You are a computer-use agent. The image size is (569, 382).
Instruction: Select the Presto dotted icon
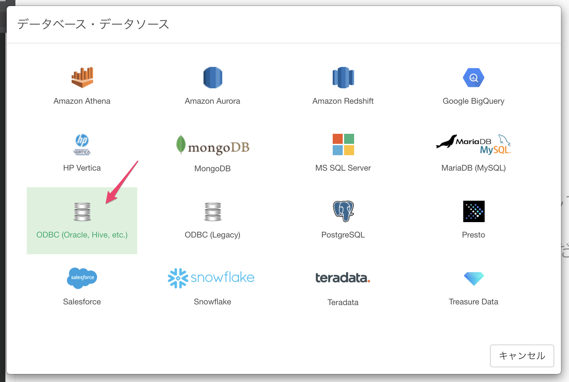point(474,211)
